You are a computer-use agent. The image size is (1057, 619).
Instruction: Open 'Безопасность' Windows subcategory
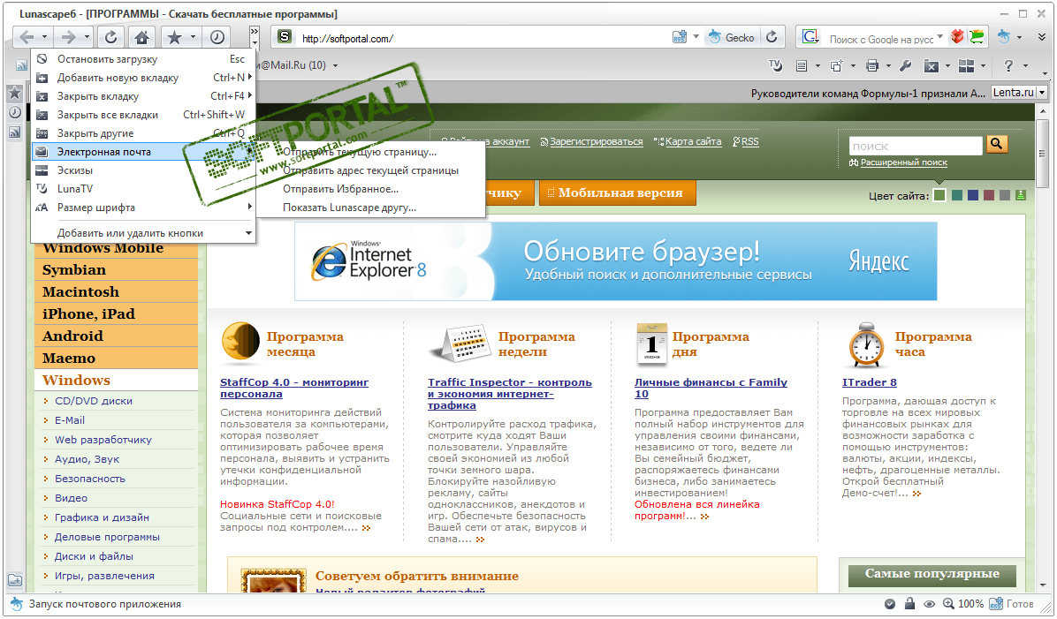(x=89, y=479)
